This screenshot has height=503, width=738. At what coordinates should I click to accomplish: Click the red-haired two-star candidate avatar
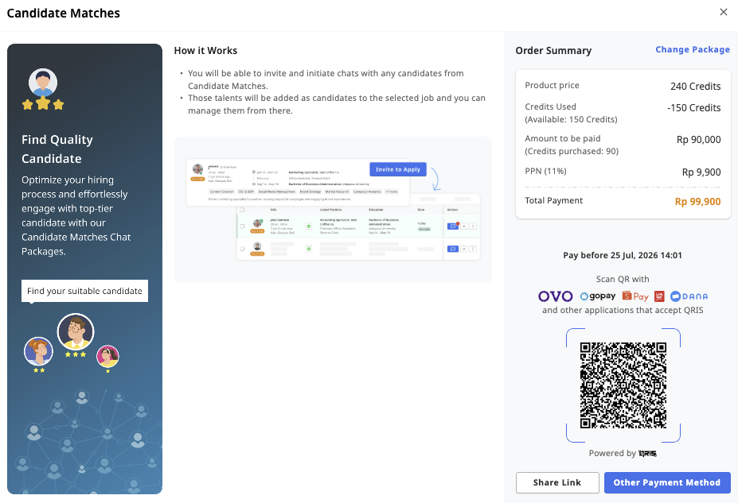click(x=38, y=351)
